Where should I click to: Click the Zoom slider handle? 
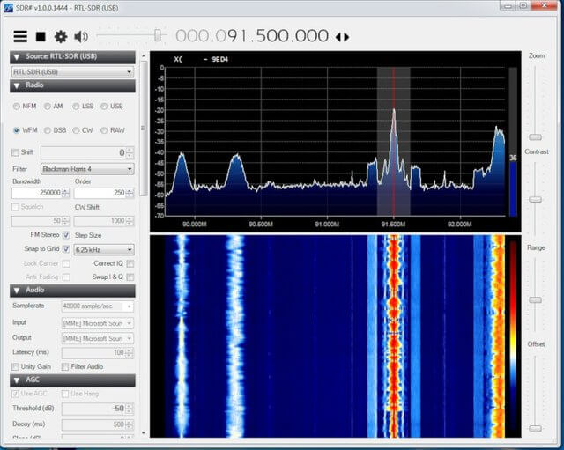pyautogui.click(x=535, y=136)
